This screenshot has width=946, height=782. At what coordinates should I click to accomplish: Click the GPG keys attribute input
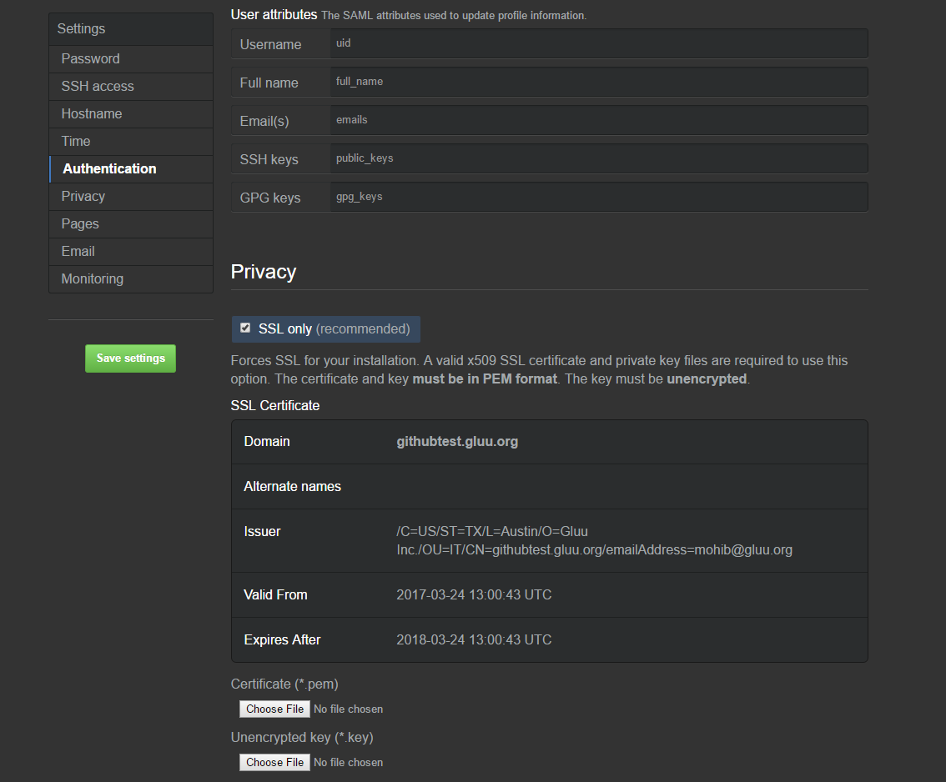pyautogui.click(x=598, y=197)
